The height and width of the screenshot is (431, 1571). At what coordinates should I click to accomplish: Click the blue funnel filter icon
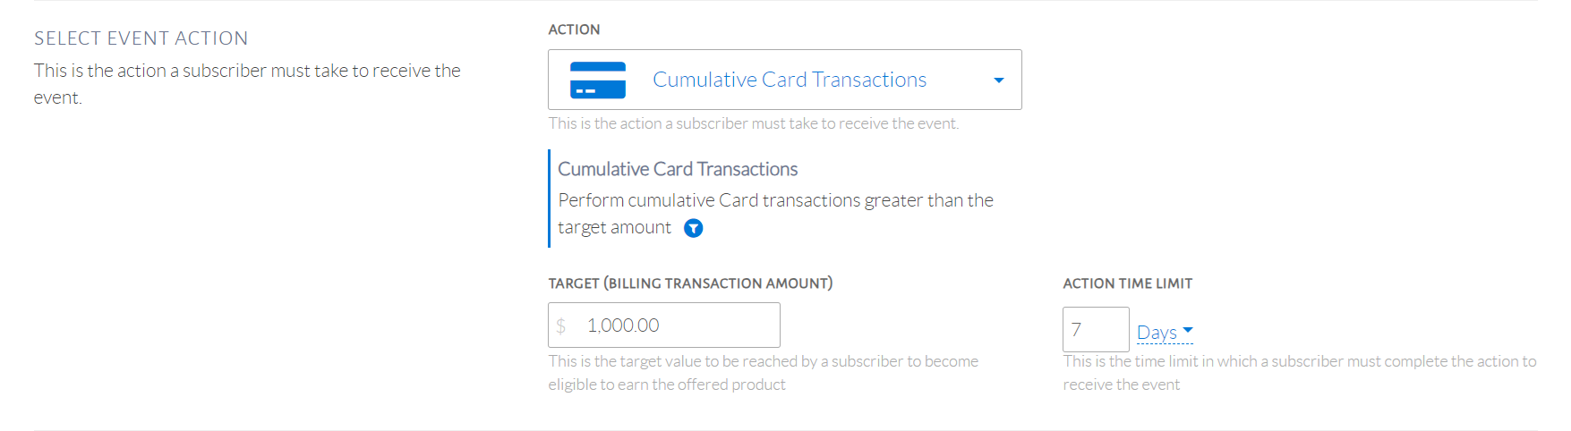pyautogui.click(x=693, y=229)
